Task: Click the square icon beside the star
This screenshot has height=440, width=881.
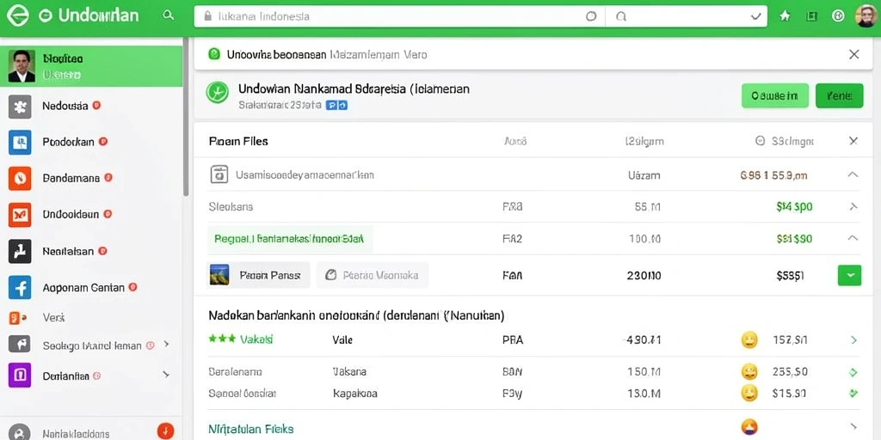Action: coord(811,16)
